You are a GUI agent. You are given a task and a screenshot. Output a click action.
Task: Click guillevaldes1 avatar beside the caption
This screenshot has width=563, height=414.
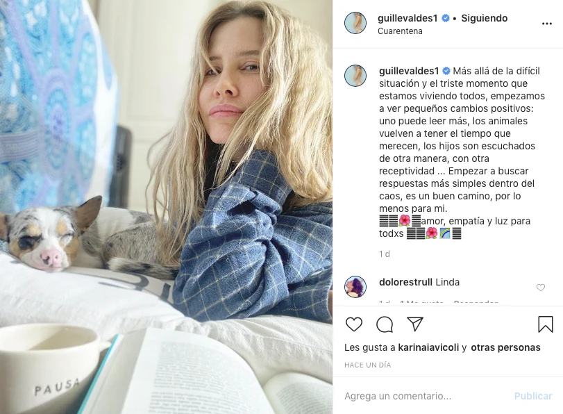(355, 76)
